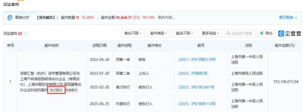Click the info icon next to 司法案件 20
The height and width of the screenshot is (112, 303).
point(26,34)
